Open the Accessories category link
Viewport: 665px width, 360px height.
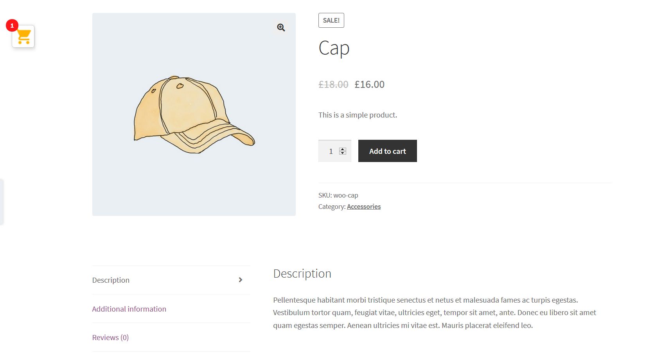[x=364, y=207]
